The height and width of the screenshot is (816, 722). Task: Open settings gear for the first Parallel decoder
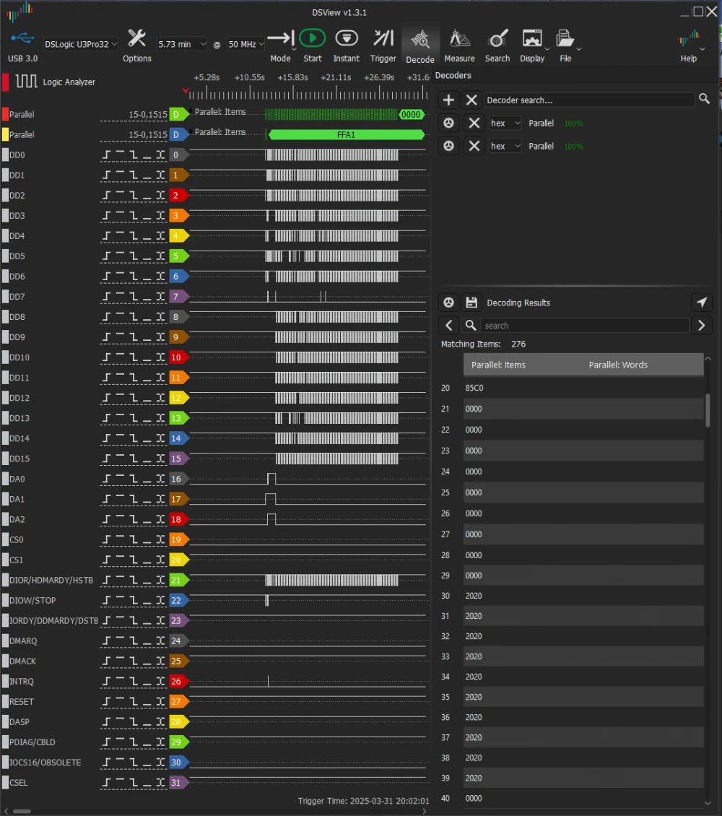448,123
